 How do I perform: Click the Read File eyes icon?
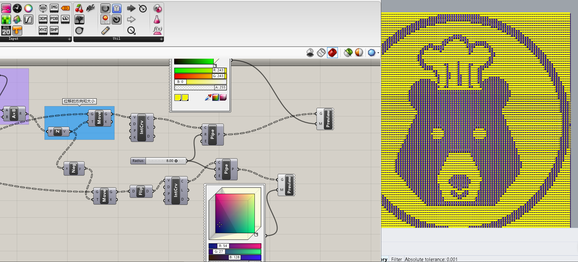point(65,19)
